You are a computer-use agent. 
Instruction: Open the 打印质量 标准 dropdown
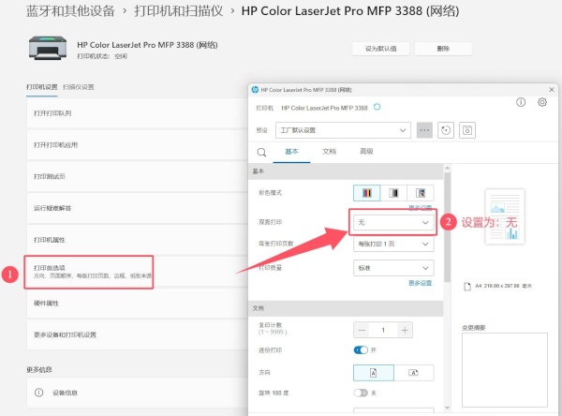click(x=393, y=268)
